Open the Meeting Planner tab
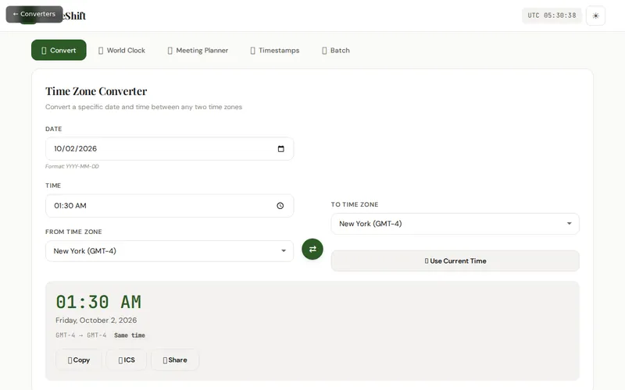Screen dimensions: 625x390 (198, 50)
